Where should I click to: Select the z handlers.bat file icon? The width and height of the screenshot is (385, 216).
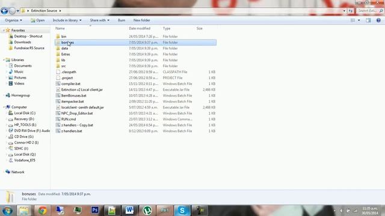58,131
